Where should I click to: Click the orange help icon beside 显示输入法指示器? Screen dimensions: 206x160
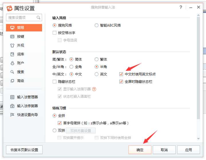click(94, 89)
